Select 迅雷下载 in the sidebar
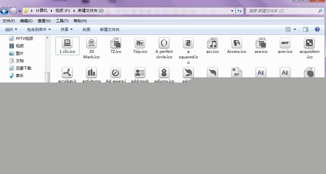This screenshot has height=174, width=326. pyautogui.click(x=20, y=68)
